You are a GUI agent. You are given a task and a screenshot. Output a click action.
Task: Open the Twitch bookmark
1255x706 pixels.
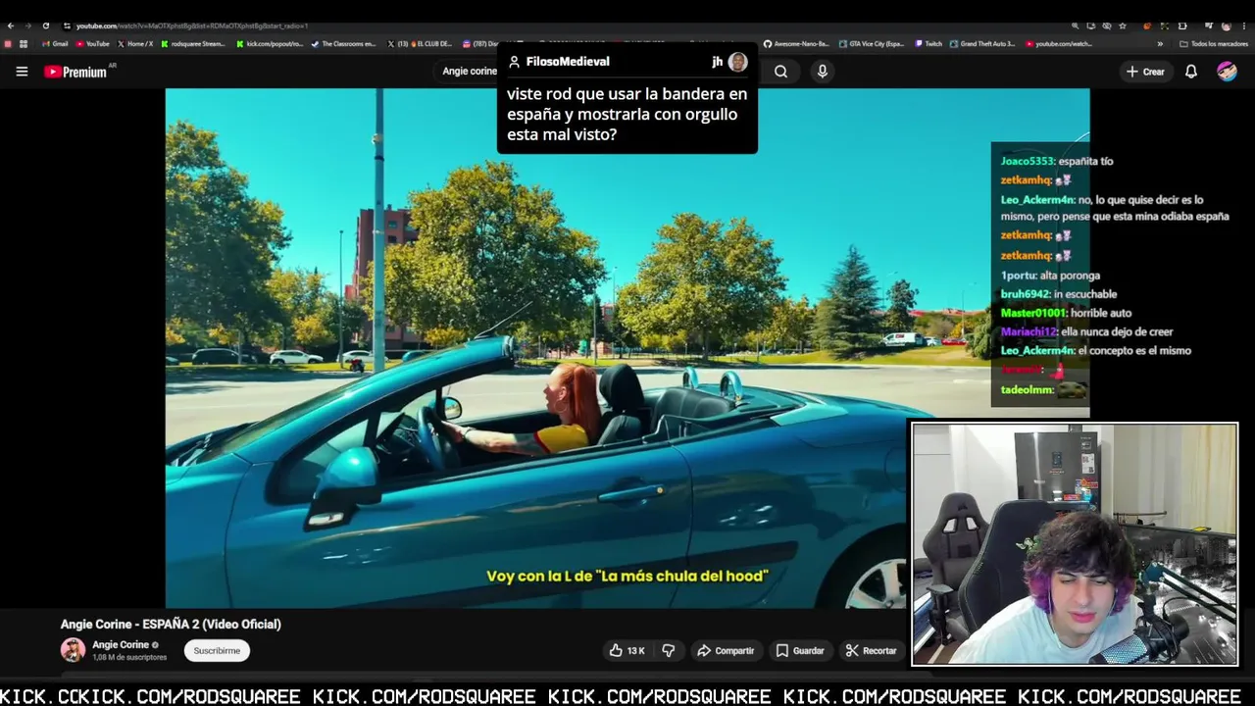[929, 44]
